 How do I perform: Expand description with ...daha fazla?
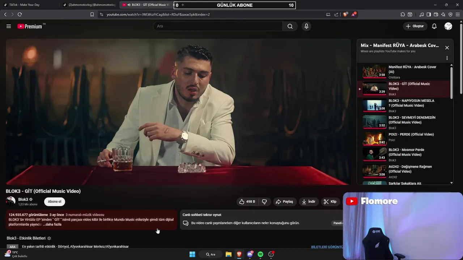[x=52, y=225]
